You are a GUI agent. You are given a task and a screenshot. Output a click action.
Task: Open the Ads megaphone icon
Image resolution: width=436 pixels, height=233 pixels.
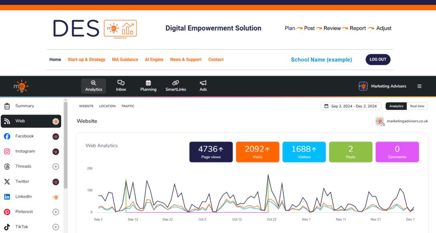(x=203, y=83)
